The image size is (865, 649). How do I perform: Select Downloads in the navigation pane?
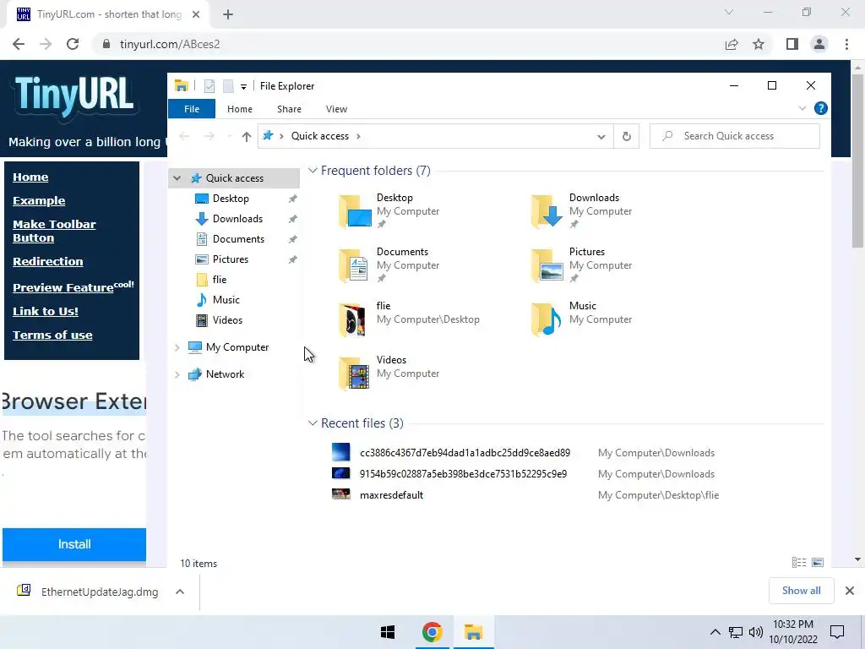(237, 219)
